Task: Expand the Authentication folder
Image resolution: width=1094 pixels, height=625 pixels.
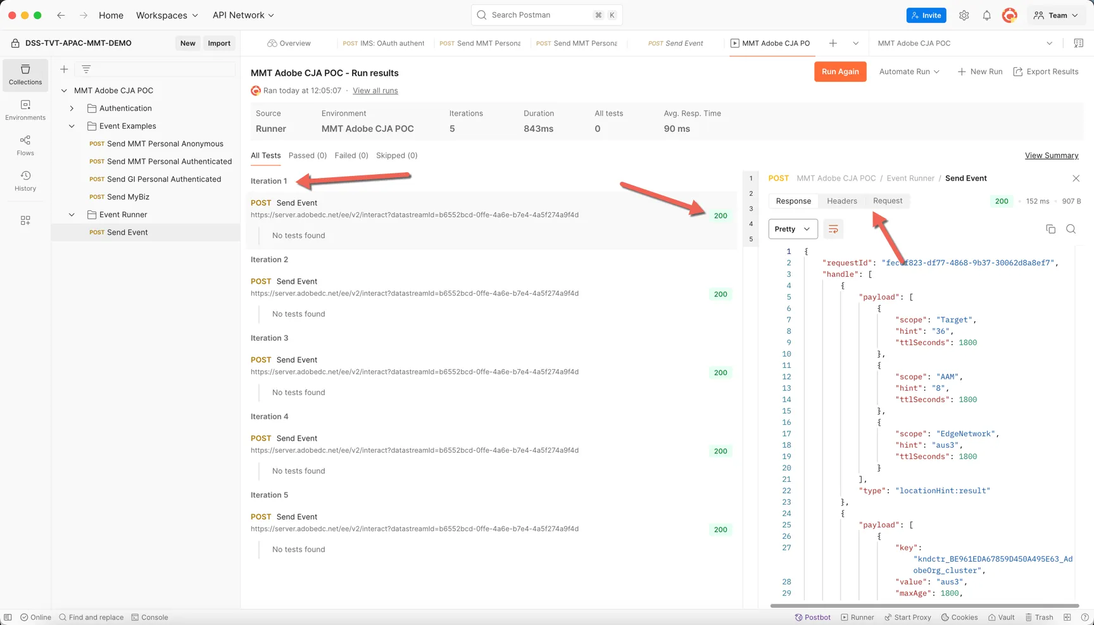Action: point(72,108)
